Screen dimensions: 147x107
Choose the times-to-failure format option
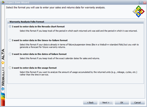coord(10,40)
